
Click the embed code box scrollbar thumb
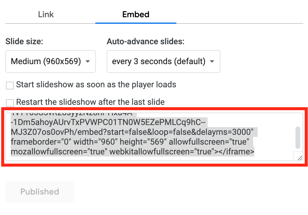(x=298, y=137)
